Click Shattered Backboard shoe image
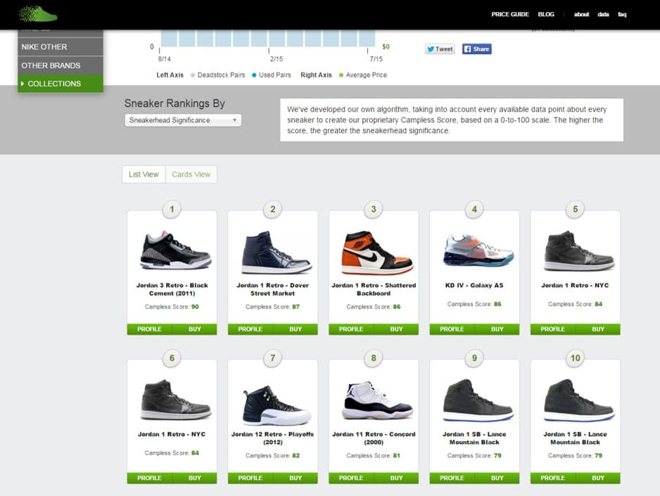 tap(377, 252)
